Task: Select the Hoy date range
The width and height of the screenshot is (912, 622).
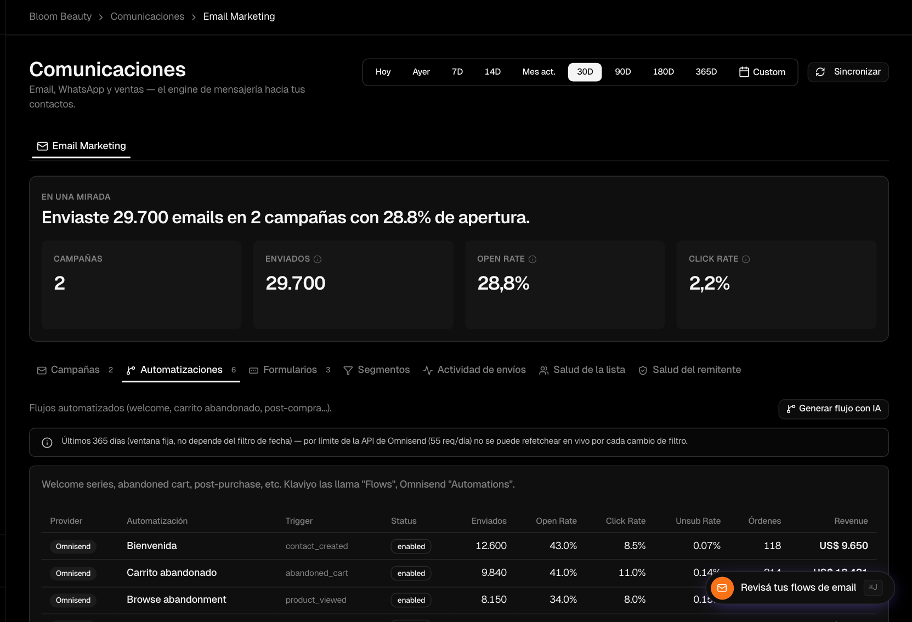Action: [x=383, y=72]
